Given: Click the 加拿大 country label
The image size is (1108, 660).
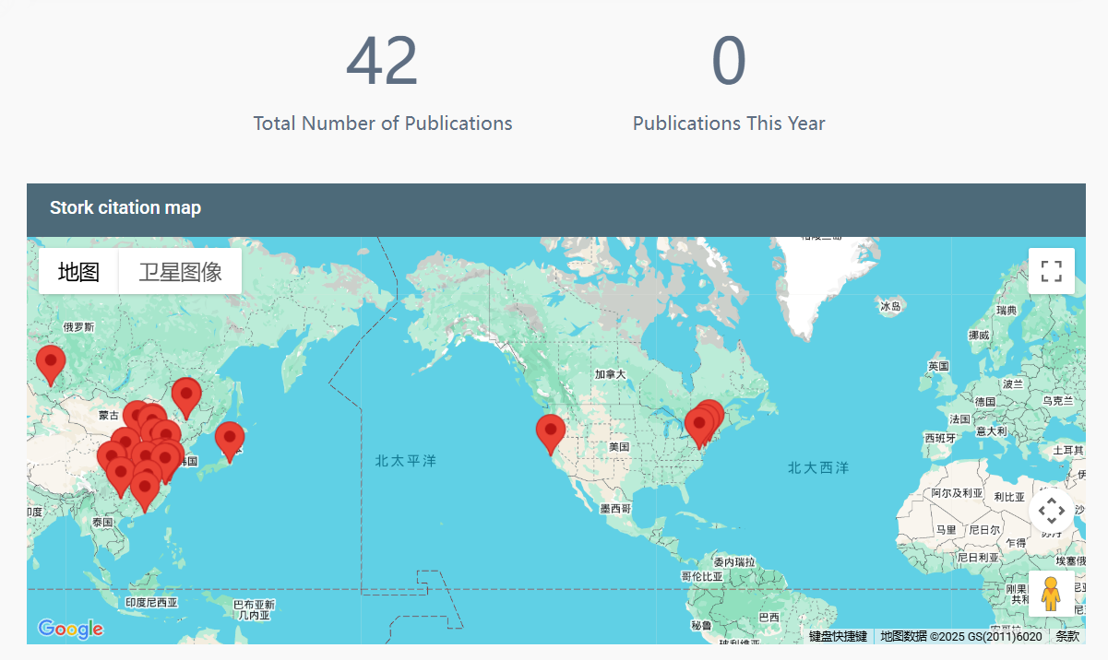Looking at the screenshot, I should [x=611, y=374].
